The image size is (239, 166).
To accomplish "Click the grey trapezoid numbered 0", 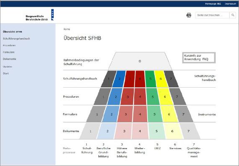I will (x=140, y=61).
